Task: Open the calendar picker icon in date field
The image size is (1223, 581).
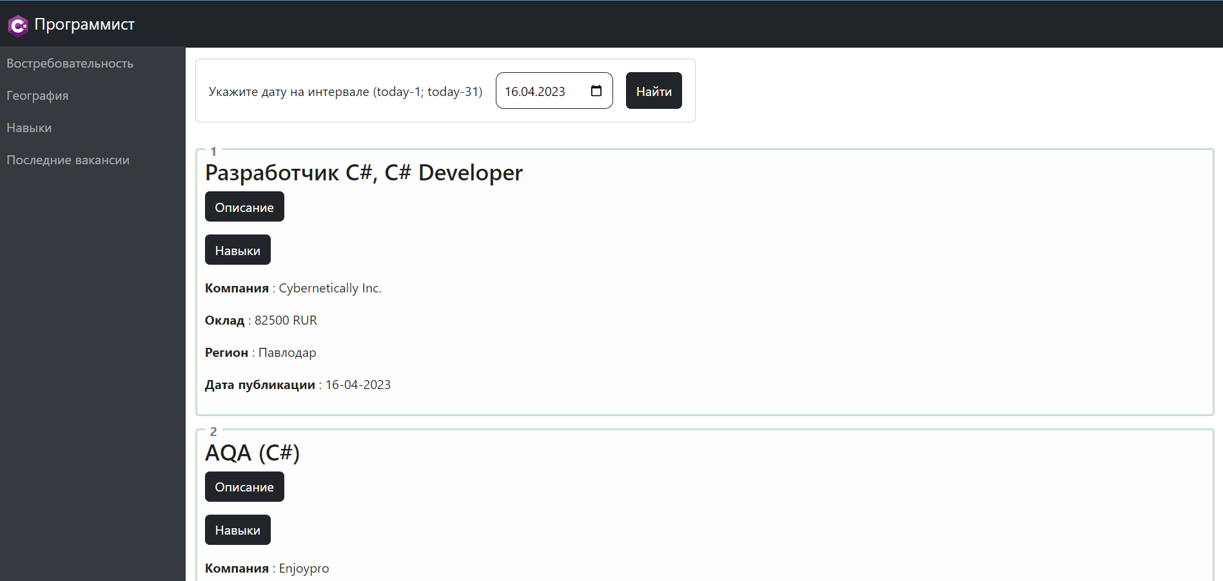Action: tap(596, 91)
